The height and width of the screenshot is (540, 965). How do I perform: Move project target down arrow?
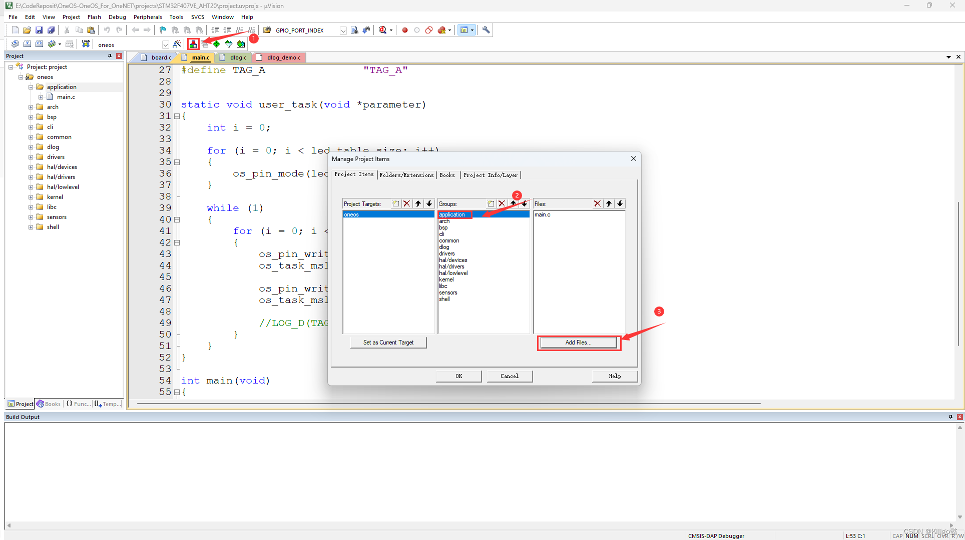pyautogui.click(x=429, y=203)
